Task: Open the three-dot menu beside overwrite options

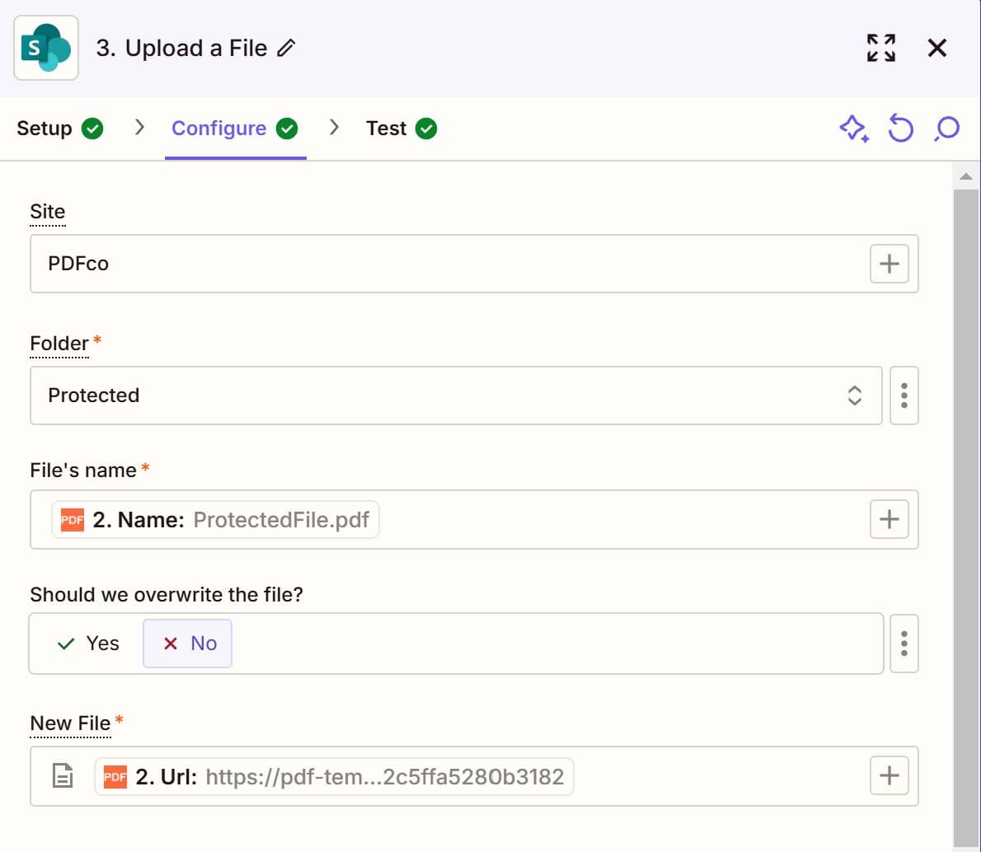Action: (904, 644)
